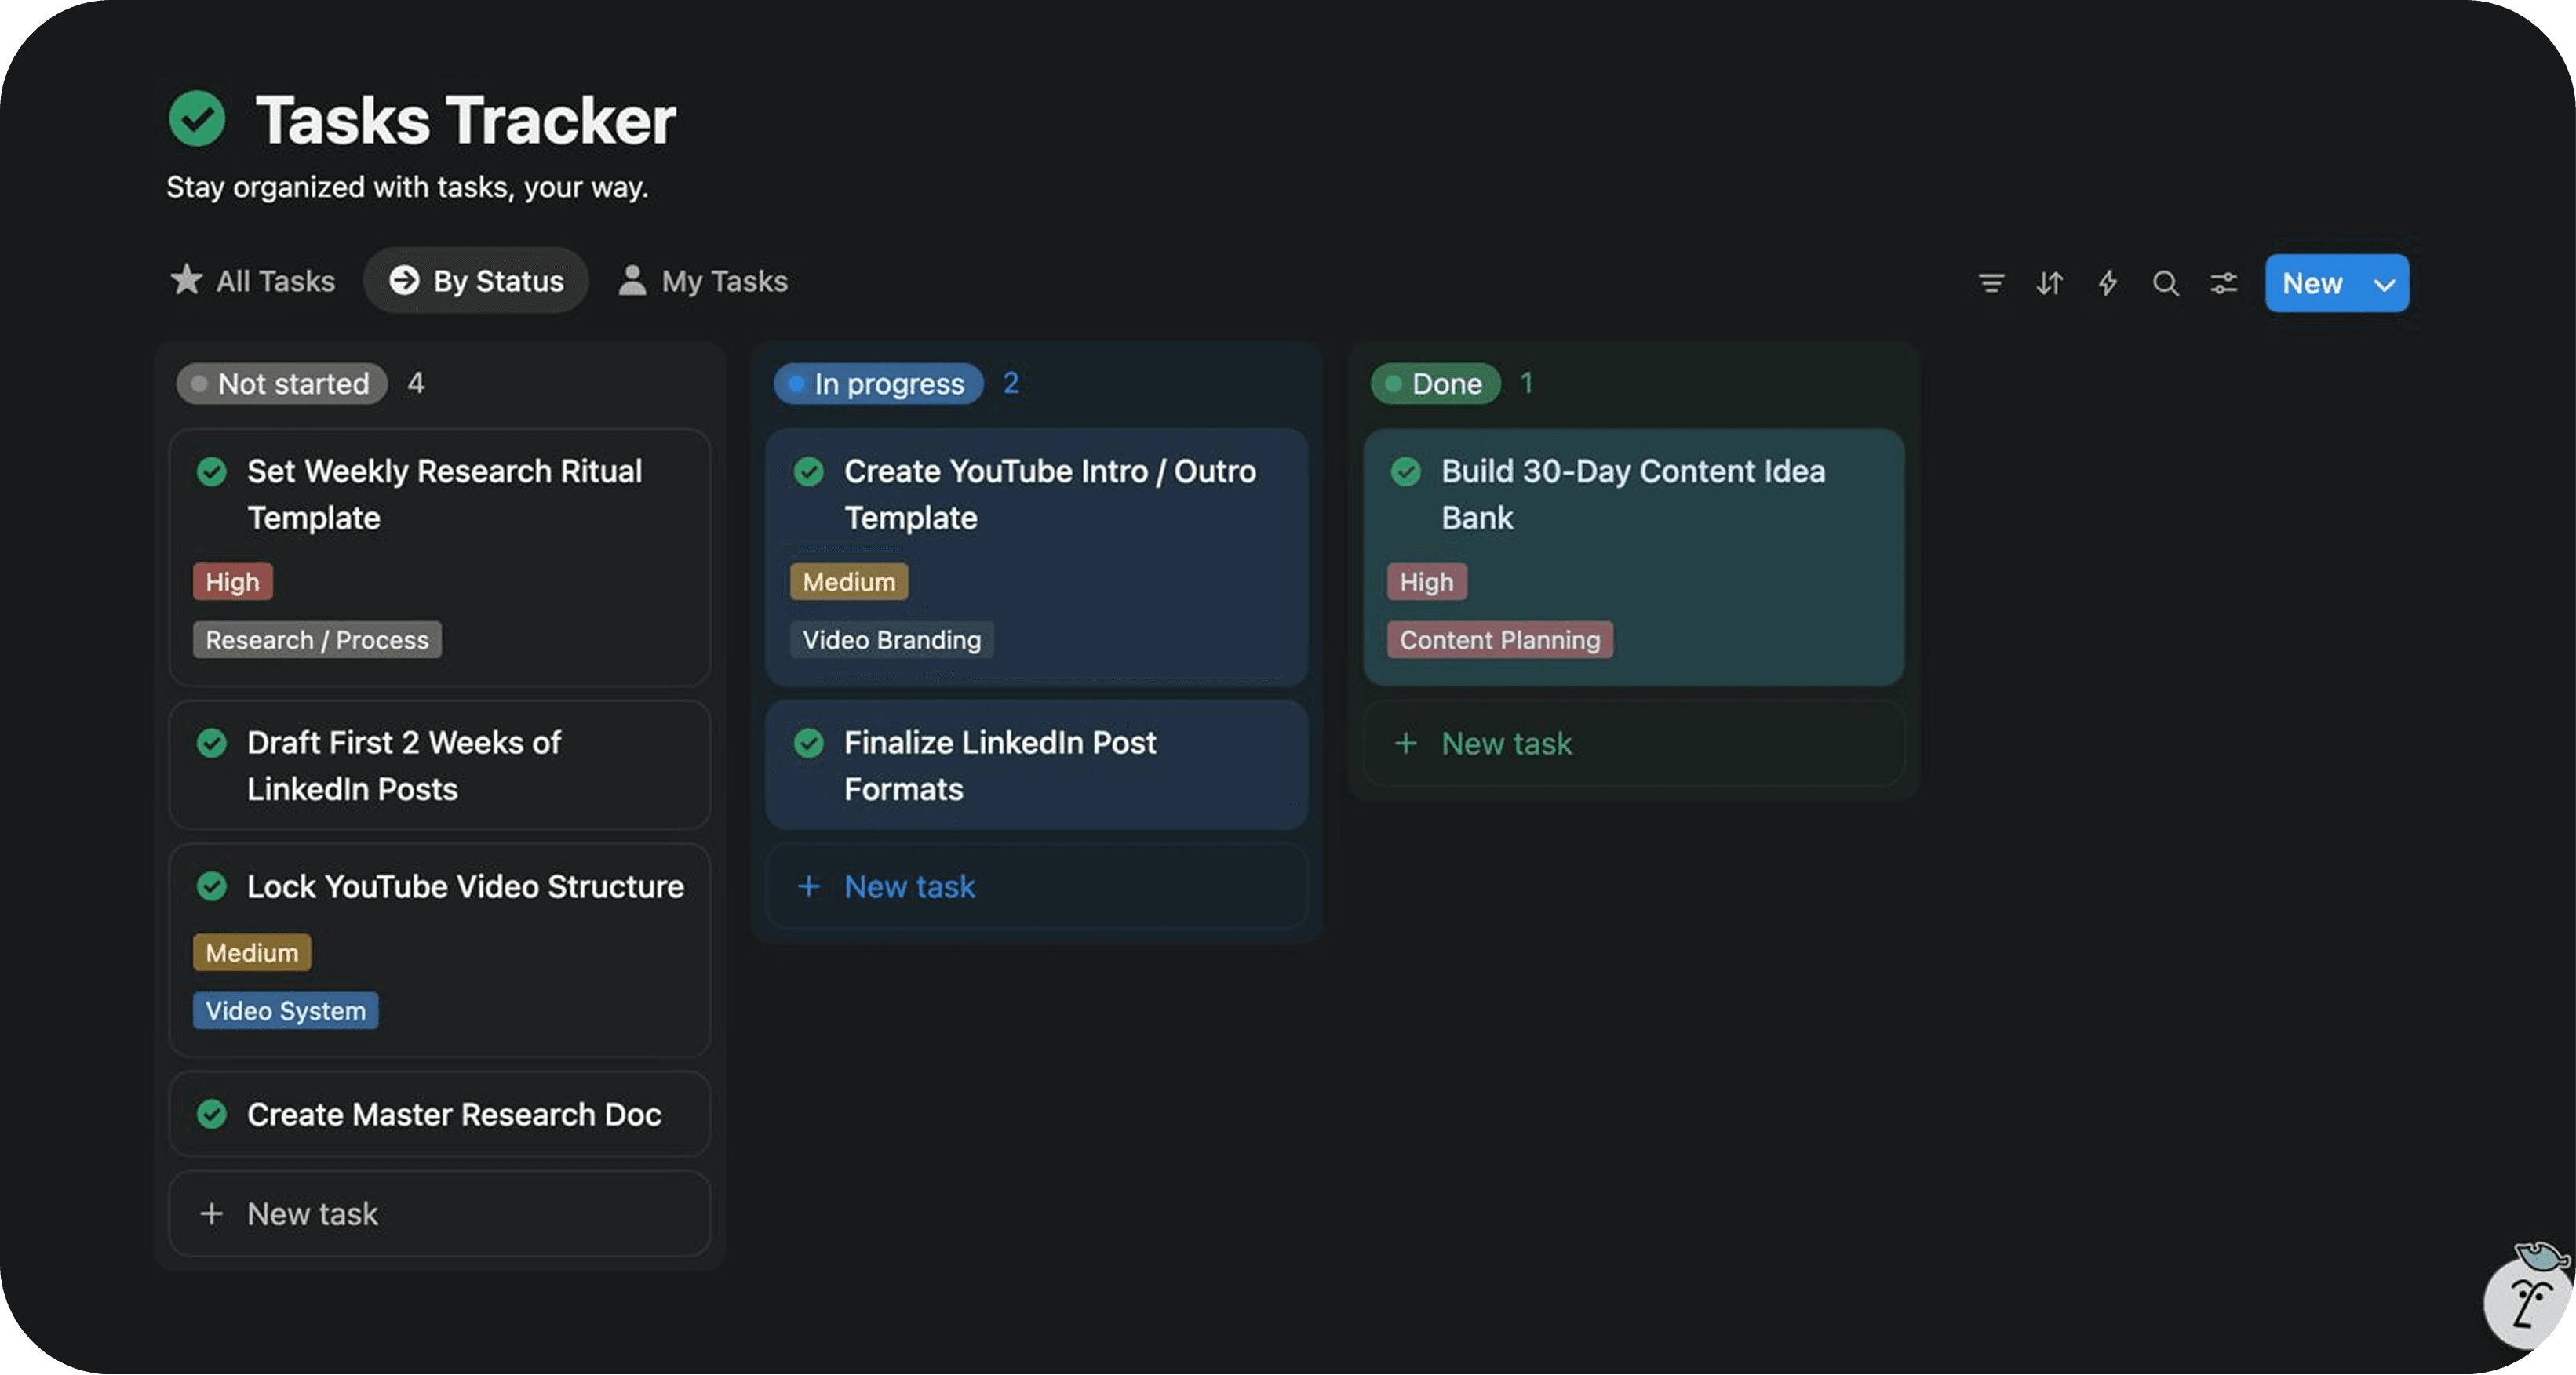Open the Build 30-Day Content Idea Bank card
Image resolution: width=2576 pixels, height=1375 pixels.
1633,494
